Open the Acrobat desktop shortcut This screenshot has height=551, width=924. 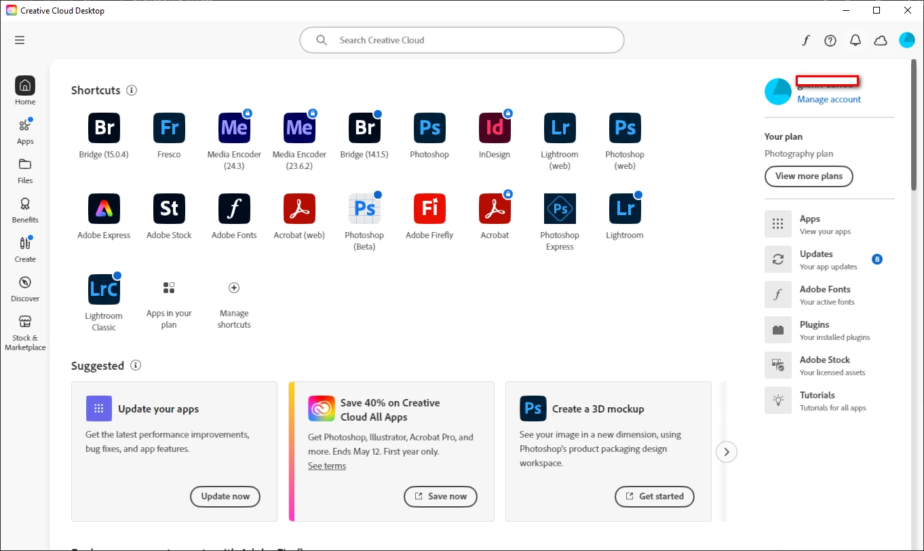(x=495, y=208)
